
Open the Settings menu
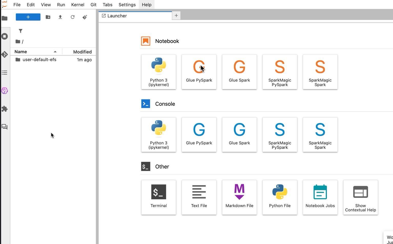tap(127, 5)
